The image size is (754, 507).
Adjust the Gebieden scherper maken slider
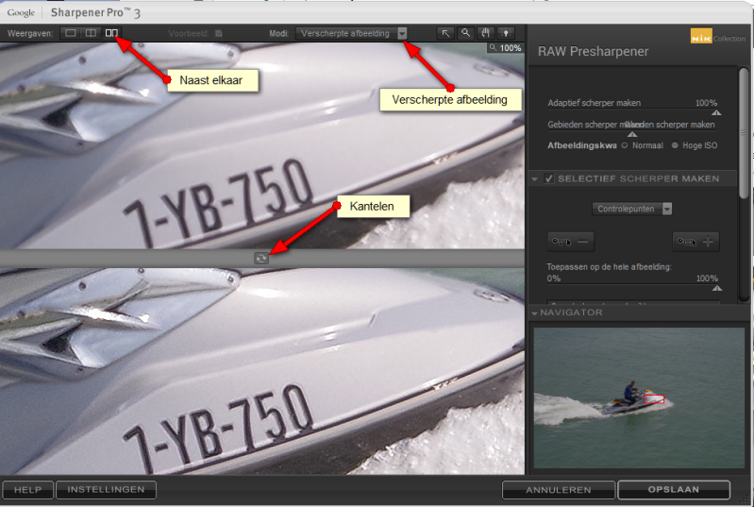[x=632, y=135]
